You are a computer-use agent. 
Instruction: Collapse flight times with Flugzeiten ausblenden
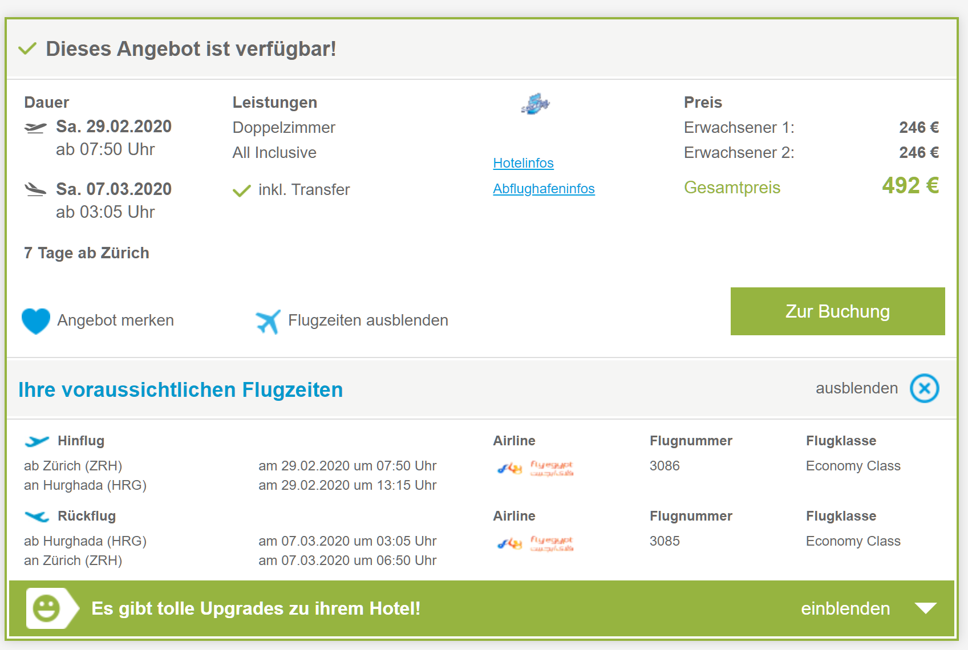tap(368, 320)
